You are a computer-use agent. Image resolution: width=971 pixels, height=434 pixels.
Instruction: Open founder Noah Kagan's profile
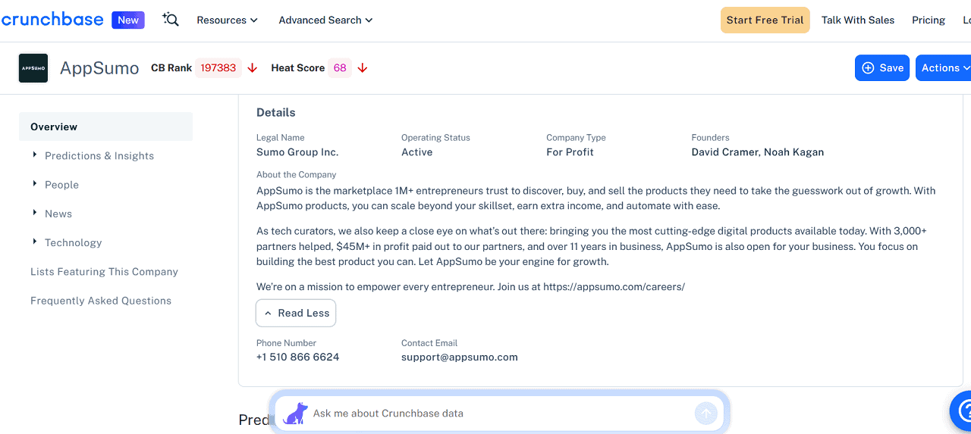click(793, 152)
